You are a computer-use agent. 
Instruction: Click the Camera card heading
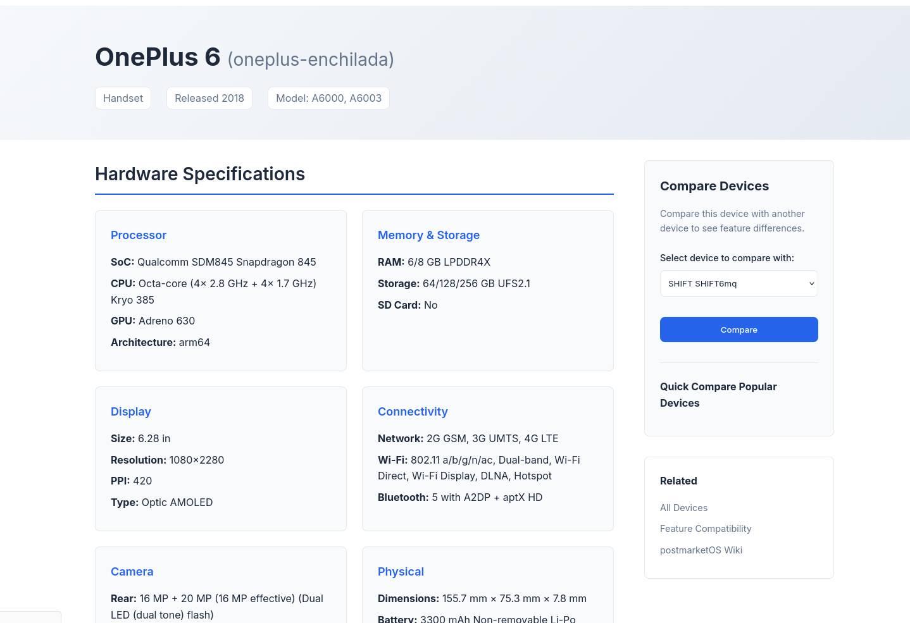coord(132,572)
